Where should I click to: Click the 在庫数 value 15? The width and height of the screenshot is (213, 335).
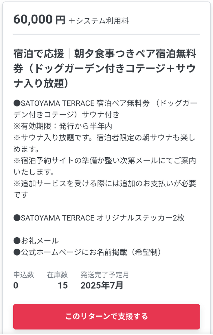tap(63, 285)
